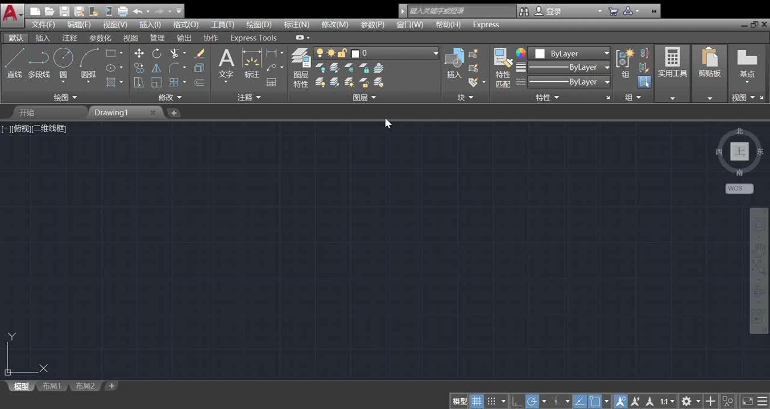Switch to the 插入 ribbon tab
Viewport: 770px width, 409px height.
click(x=43, y=37)
